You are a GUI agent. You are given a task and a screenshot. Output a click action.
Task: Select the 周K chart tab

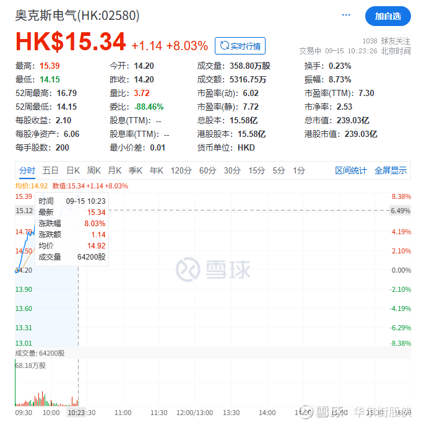(93, 170)
